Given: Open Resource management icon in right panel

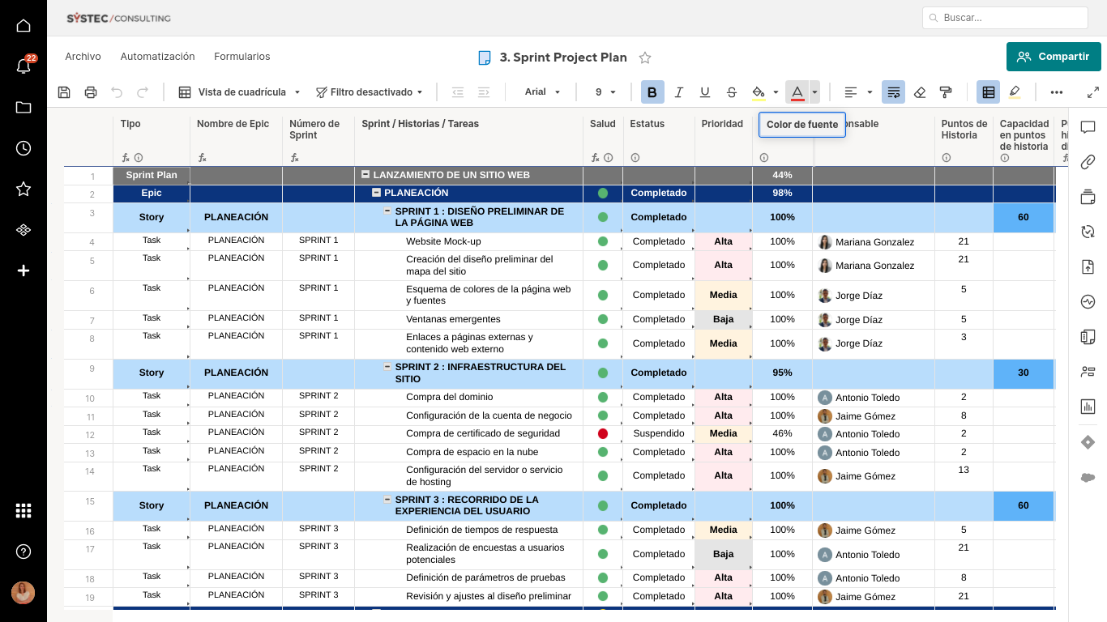Looking at the screenshot, I should (1088, 372).
